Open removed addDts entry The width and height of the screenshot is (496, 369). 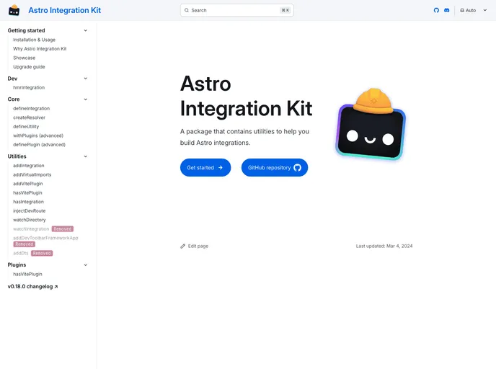click(33, 253)
